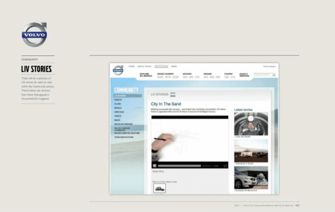Open the 'Look, No Hands!' story thumbnail
335x212 pixels.
[251, 124]
